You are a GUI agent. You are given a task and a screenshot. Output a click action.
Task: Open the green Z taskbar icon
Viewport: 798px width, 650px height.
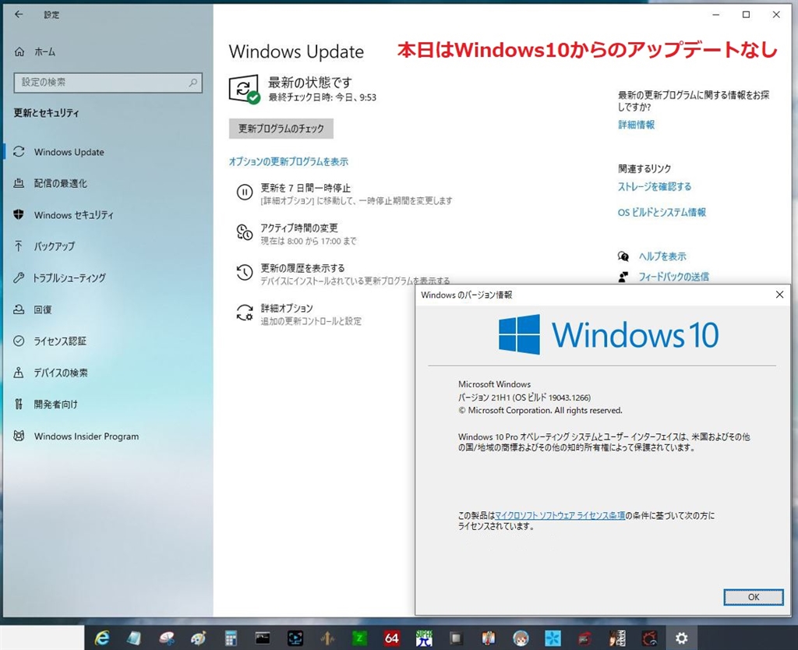tap(359, 638)
